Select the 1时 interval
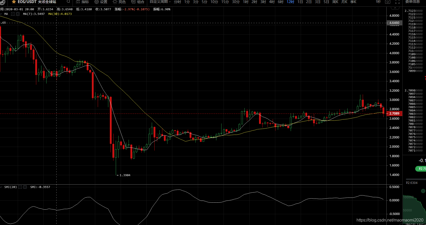Image resolution: width=426 pixels, height=225 pixels. [x=246, y=2]
